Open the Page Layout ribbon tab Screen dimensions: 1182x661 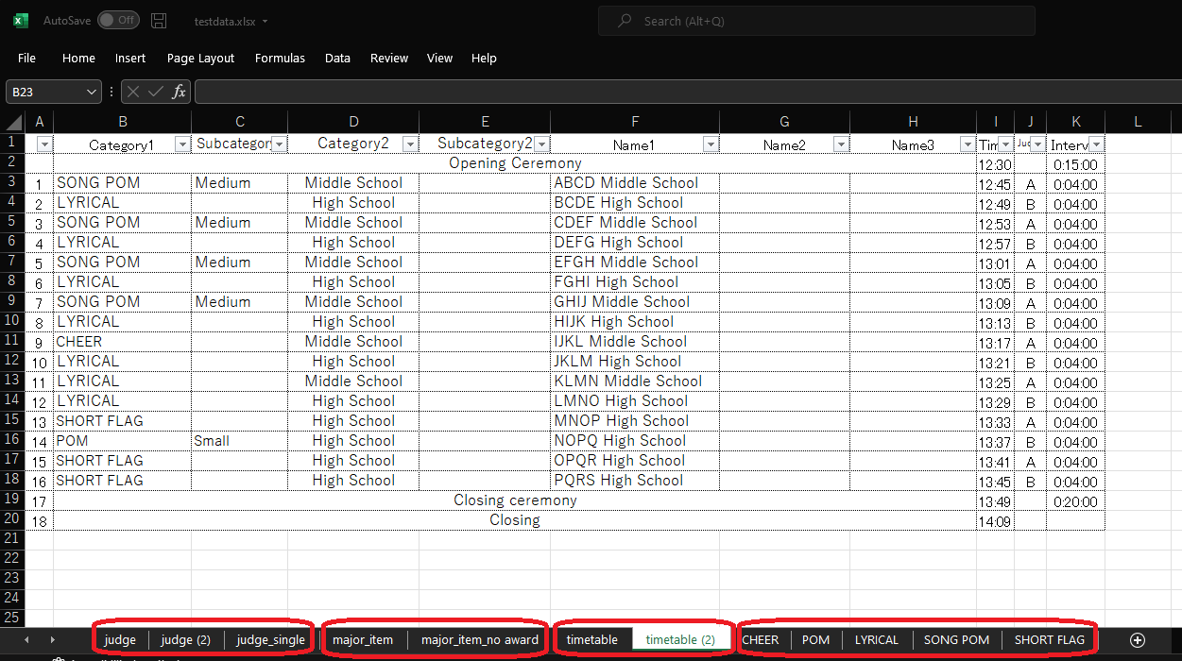tap(200, 58)
